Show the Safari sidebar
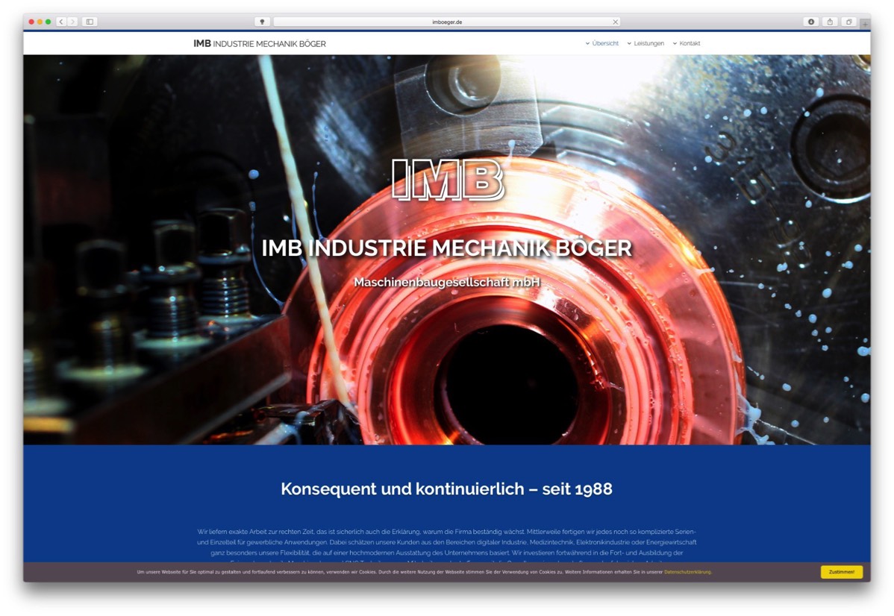The image size is (894, 616). 90,22
